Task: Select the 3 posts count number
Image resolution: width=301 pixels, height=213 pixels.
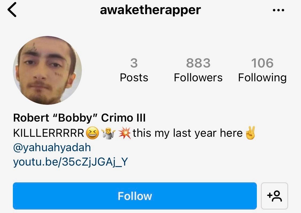Action: click(134, 63)
